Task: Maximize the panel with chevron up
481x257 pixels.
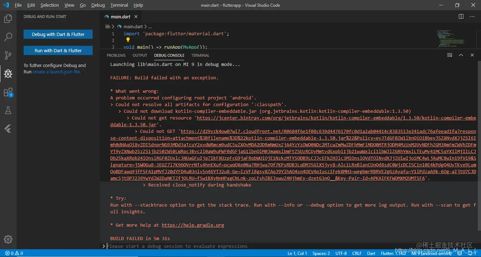Action: pyautogui.click(x=461, y=55)
